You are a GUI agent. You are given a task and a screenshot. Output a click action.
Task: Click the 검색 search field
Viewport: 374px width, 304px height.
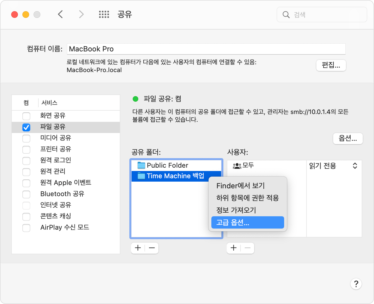click(x=322, y=15)
